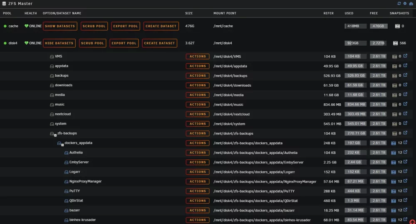Open Actions menu for NginxProxyManager dataset
The height and width of the screenshot is (224, 416).
tap(198, 181)
